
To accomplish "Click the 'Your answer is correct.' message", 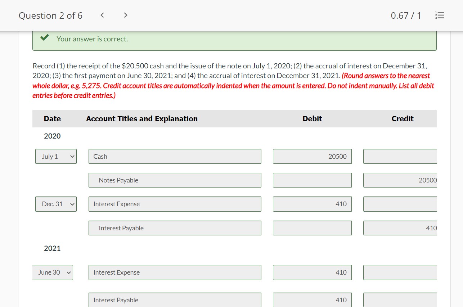I will (92, 39).
